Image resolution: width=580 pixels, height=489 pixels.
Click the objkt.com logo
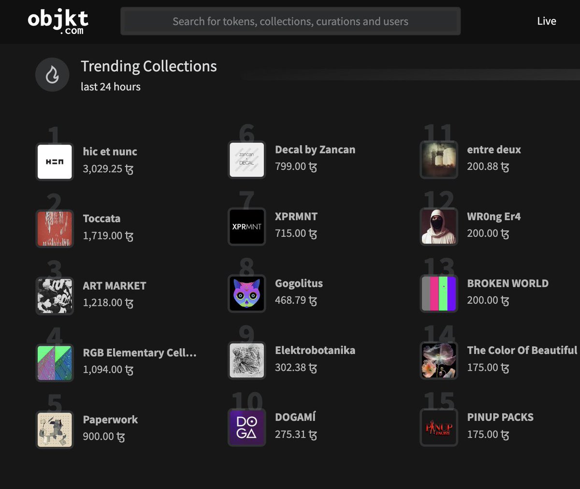(x=58, y=21)
